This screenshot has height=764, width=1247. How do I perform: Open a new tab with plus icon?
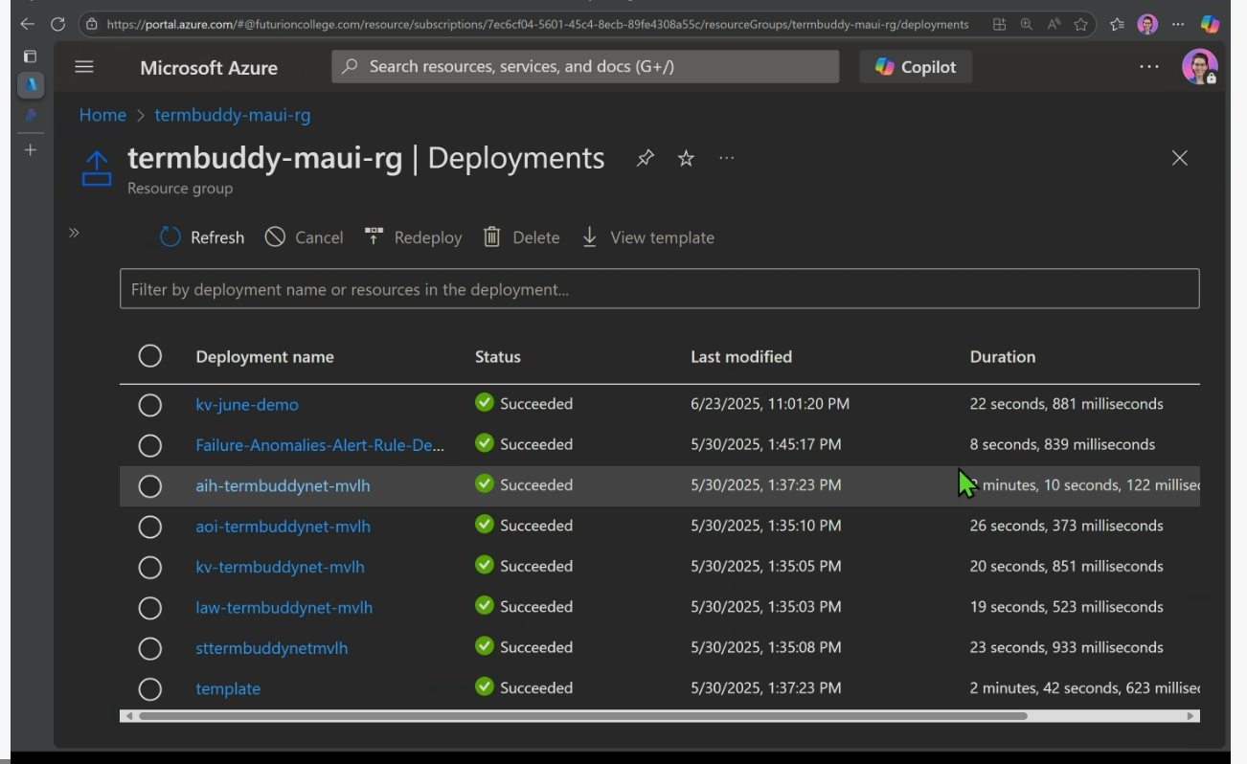(31, 150)
